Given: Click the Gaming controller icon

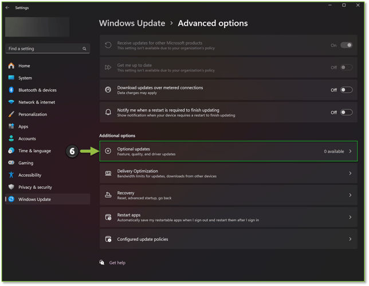Looking at the screenshot, I should [11, 162].
